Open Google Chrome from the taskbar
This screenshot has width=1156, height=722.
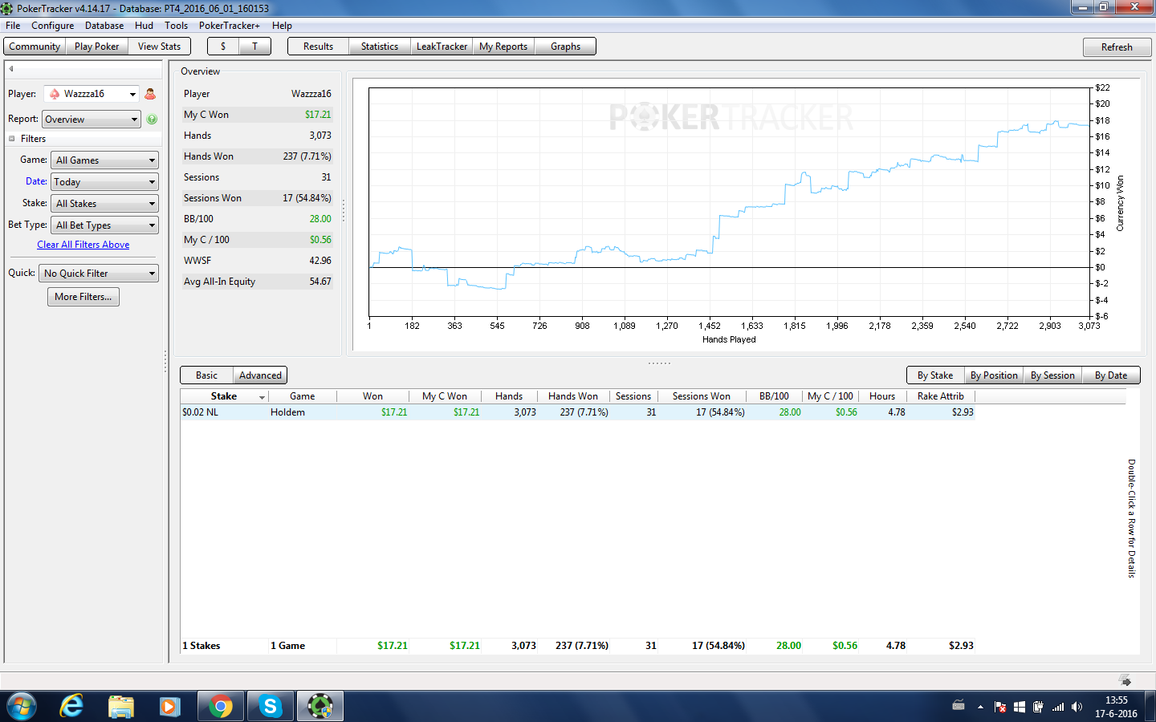pyautogui.click(x=220, y=706)
